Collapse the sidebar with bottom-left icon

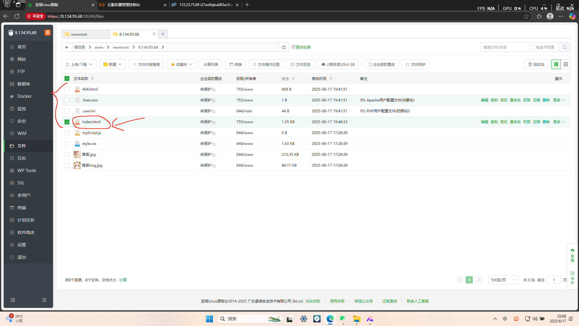pyautogui.click(x=13, y=300)
